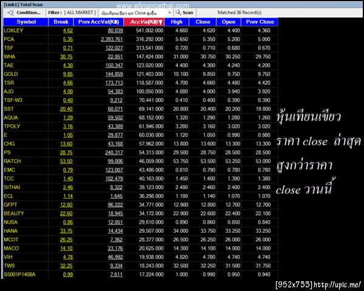
Task: Sort by Symbol column header
Action: [25, 22]
